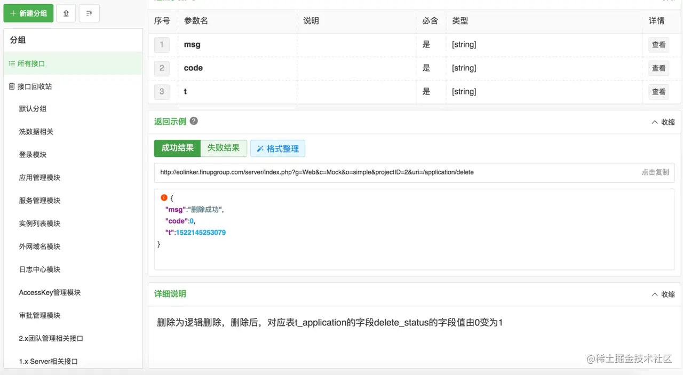Create a new group with 新建分组
683x375 pixels.
tap(29, 13)
